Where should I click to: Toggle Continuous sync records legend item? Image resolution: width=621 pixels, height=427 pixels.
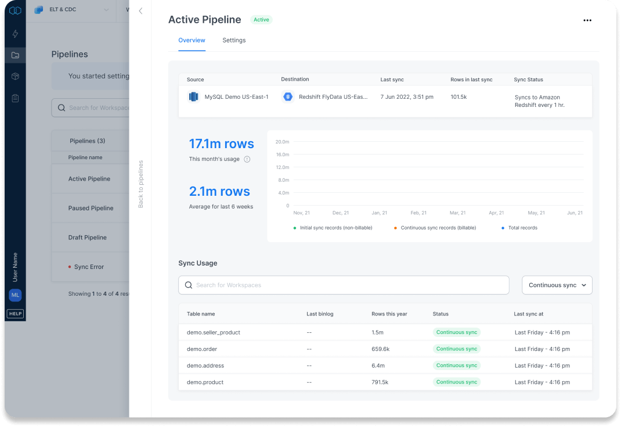point(435,228)
